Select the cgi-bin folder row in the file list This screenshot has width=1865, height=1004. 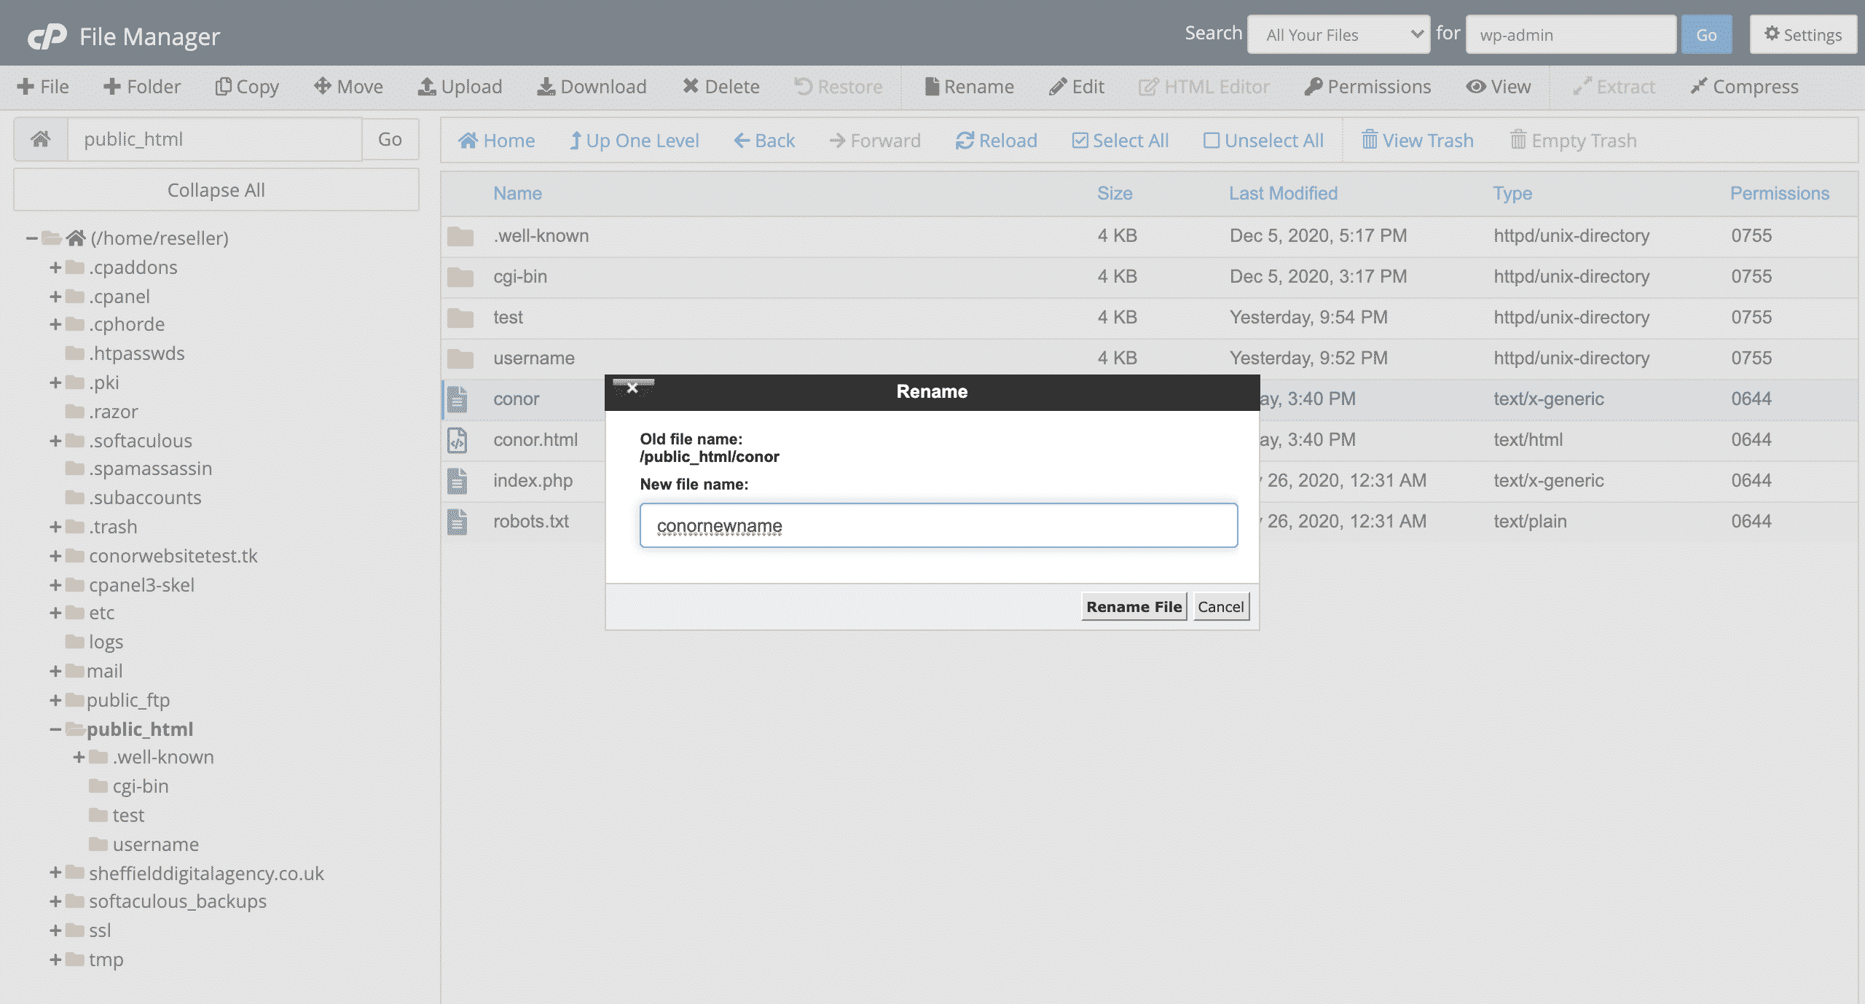[1149, 277]
